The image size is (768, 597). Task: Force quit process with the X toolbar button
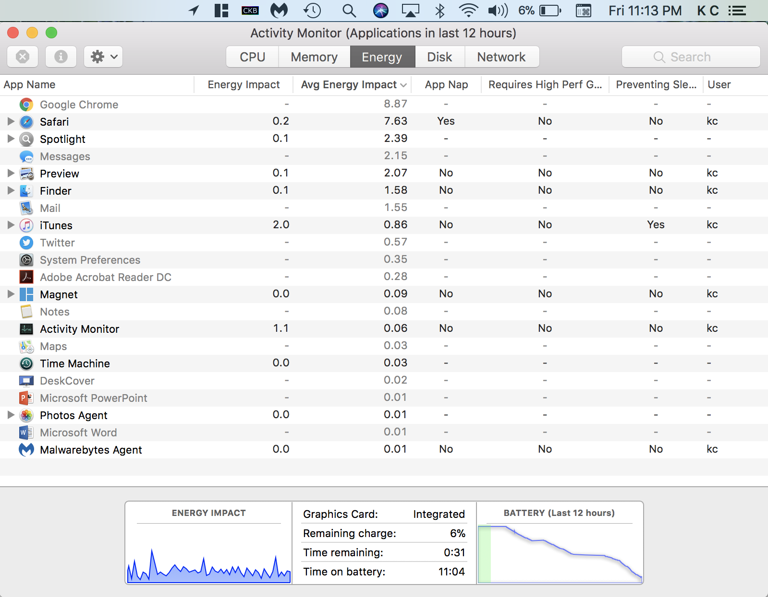click(x=23, y=57)
